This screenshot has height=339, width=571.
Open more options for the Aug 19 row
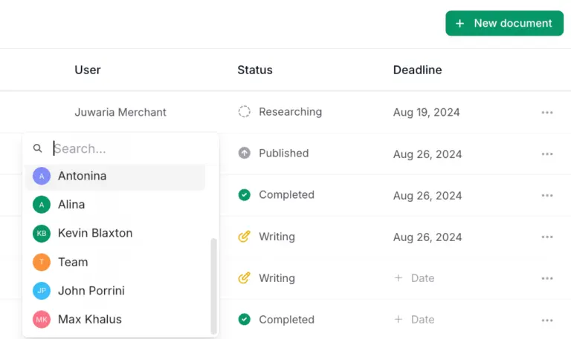[547, 113]
